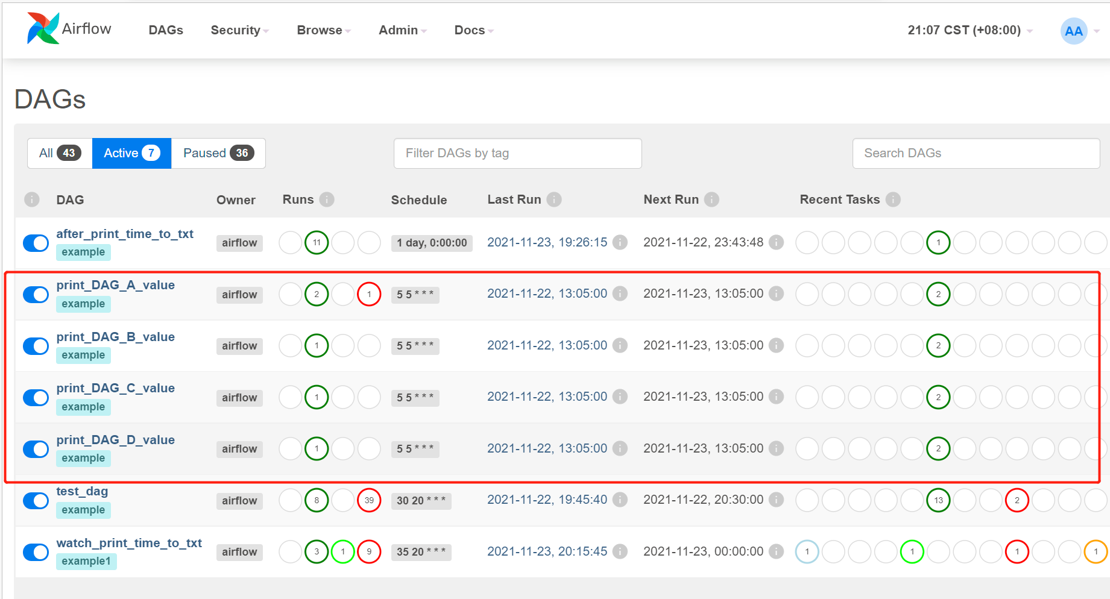The width and height of the screenshot is (1110, 599).
Task: Click the info icon beside Runs header
Action: point(327,199)
